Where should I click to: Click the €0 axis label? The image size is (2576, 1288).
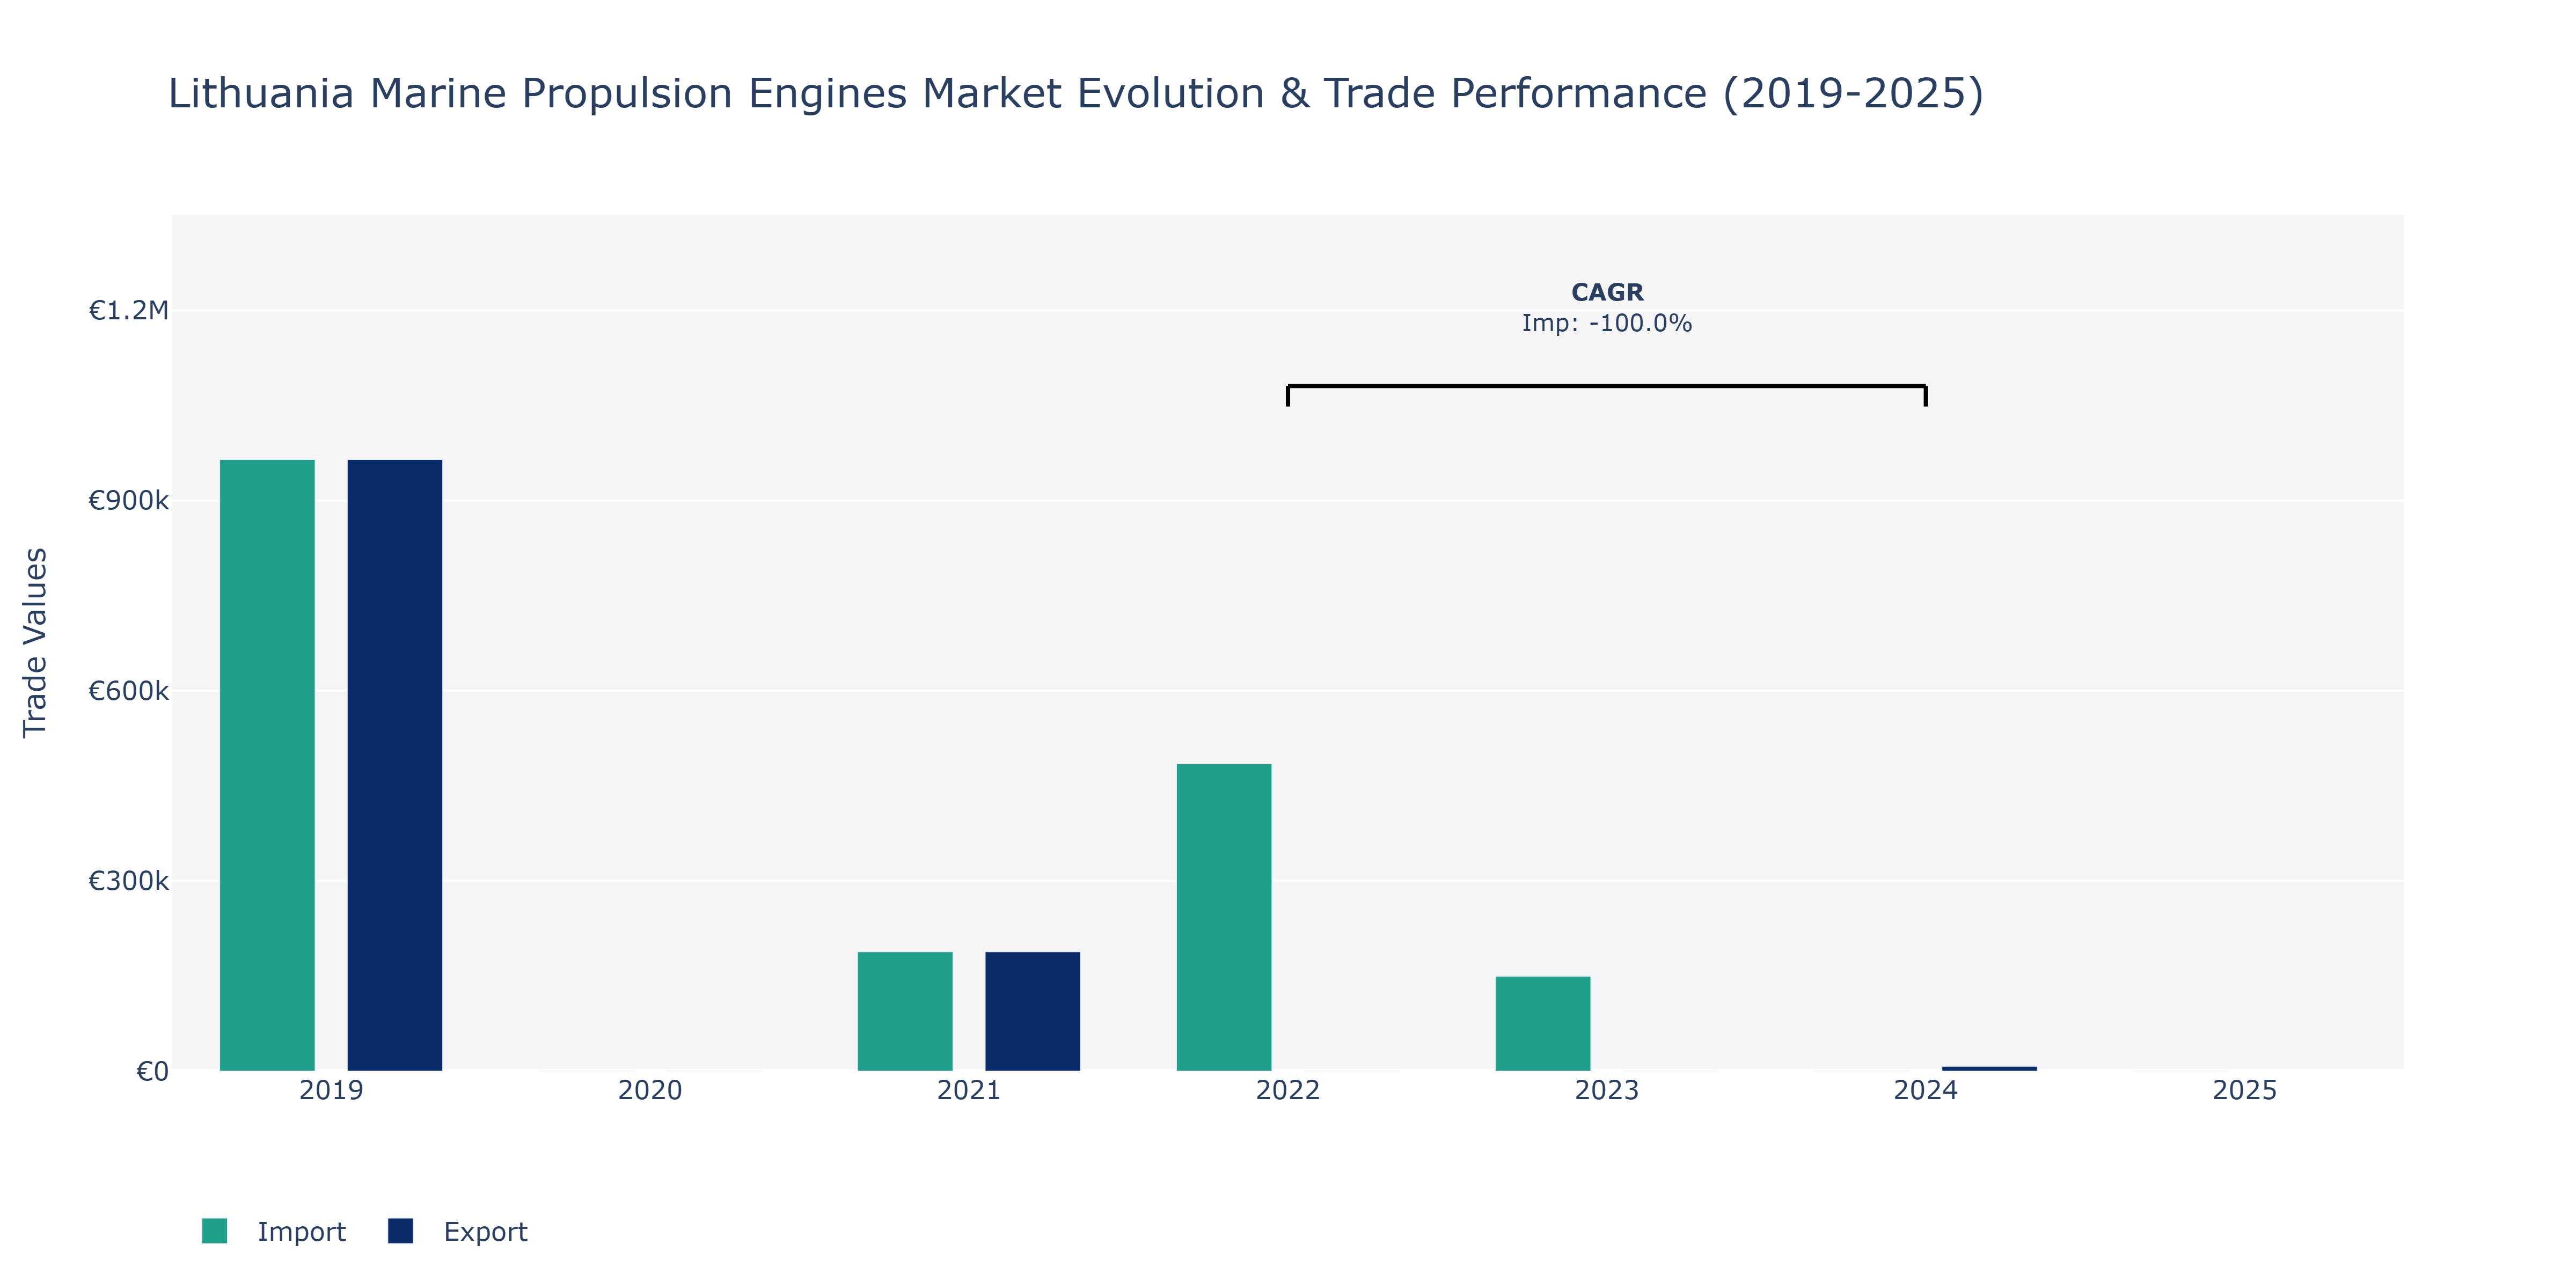152,1072
